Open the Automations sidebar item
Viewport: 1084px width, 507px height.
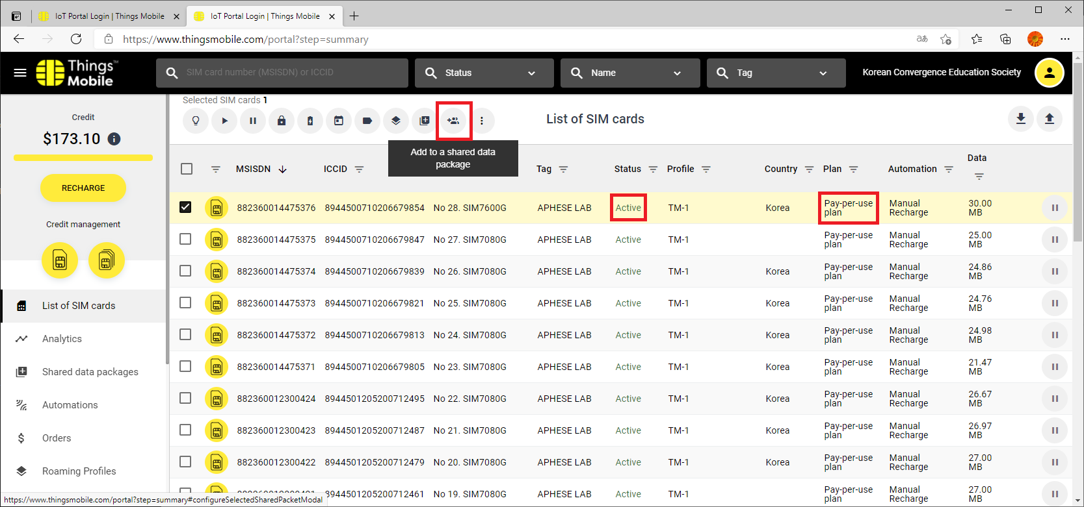(x=84, y=405)
